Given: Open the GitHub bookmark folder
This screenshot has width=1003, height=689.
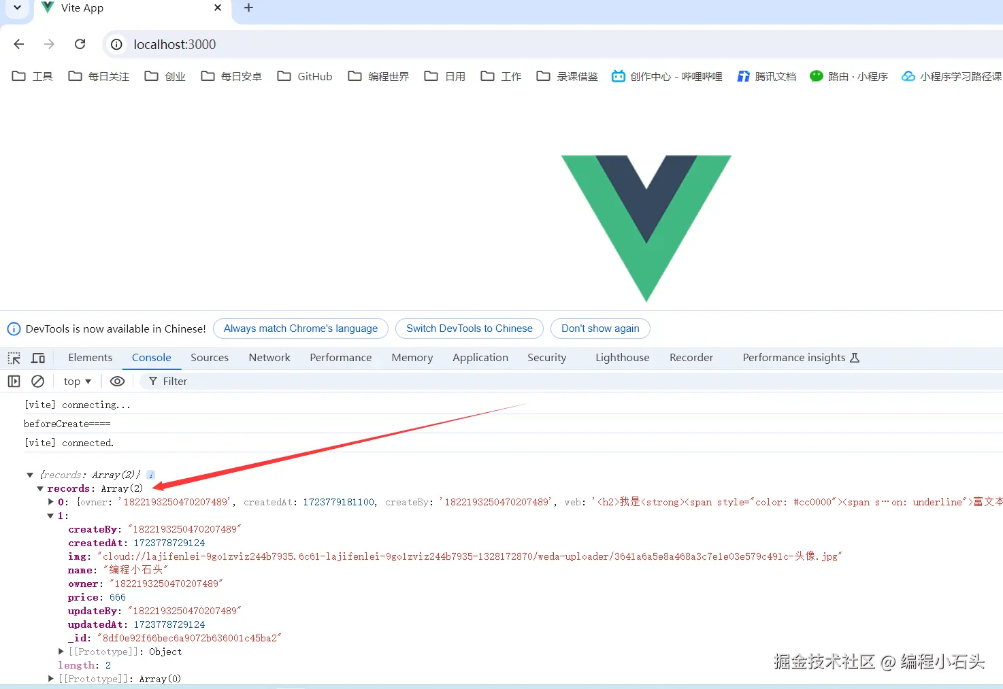Looking at the screenshot, I should [x=305, y=76].
